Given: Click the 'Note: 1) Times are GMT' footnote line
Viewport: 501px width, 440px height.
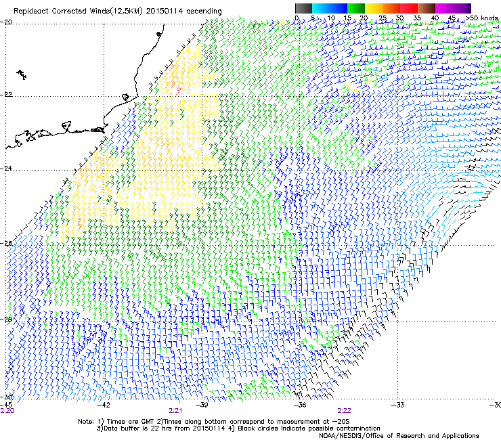Looking at the screenshot, I should tap(213, 422).
